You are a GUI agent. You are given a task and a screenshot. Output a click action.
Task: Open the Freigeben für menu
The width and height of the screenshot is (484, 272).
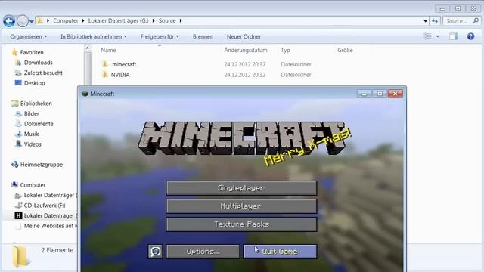[x=160, y=36]
